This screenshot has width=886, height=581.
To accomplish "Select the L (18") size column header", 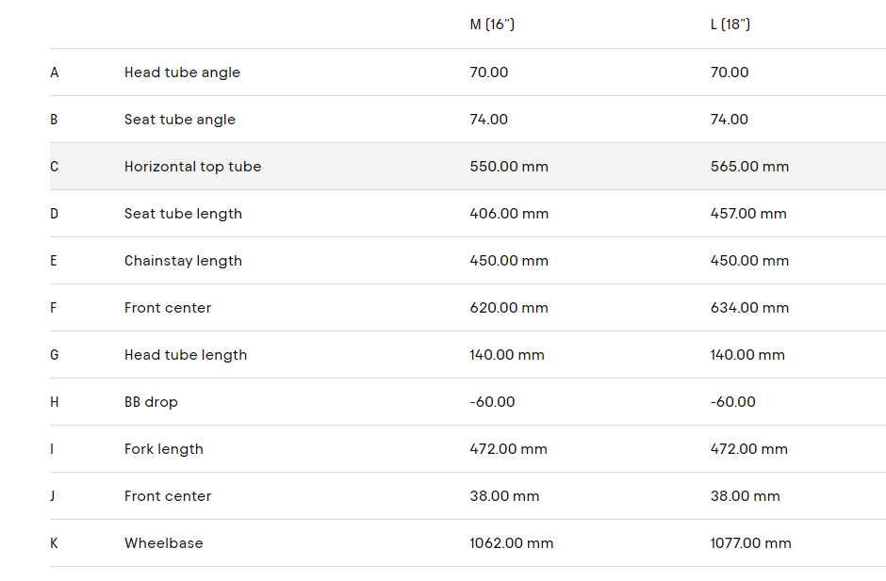I will (730, 24).
